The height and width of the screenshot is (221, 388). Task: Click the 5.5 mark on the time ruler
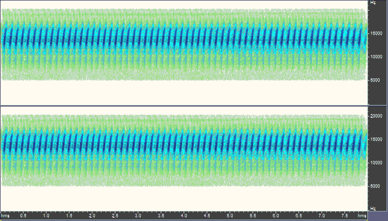point(253,216)
